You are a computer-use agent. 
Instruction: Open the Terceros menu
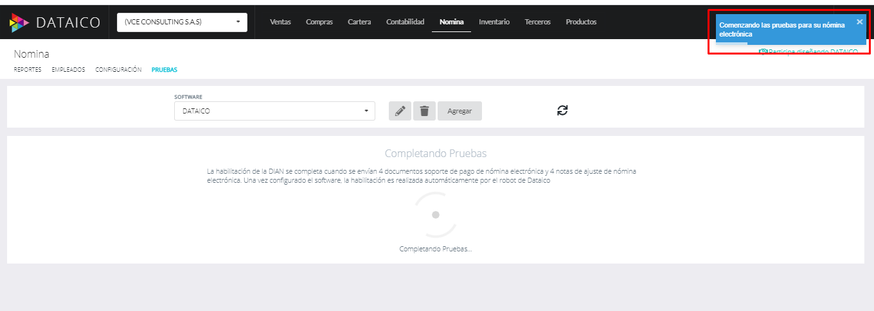pyautogui.click(x=537, y=22)
